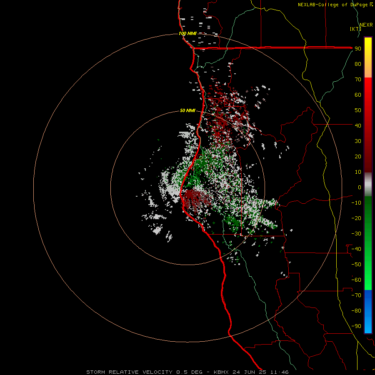Click the 11:46 timestamp in footer
375x375 pixels.
(279, 372)
